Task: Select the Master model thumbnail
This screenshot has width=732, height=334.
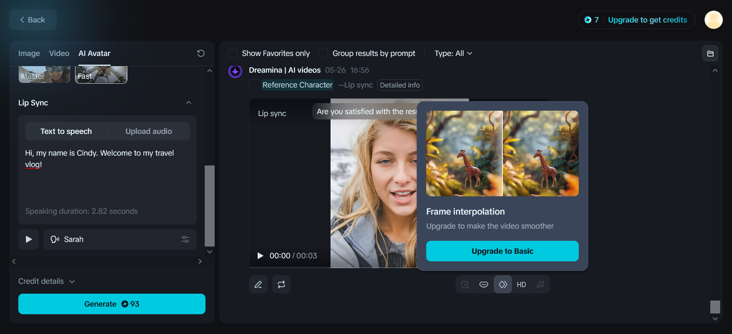Action: [x=44, y=75]
